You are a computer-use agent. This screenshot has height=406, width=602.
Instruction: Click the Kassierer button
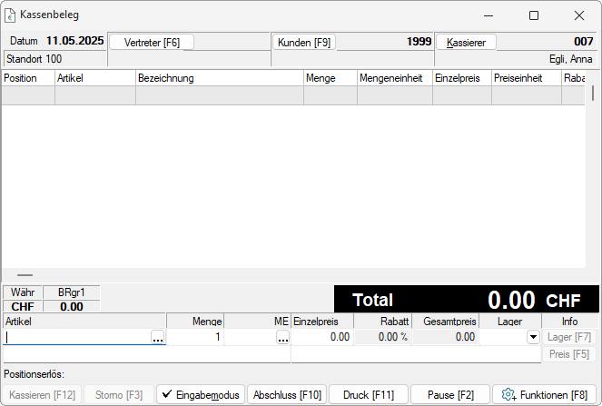pyautogui.click(x=467, y=42)
